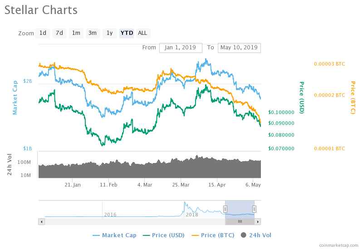Click the '0.00001 BTC' axis label
The width and height of the screenshot is (363, 249).
point(329,148)
